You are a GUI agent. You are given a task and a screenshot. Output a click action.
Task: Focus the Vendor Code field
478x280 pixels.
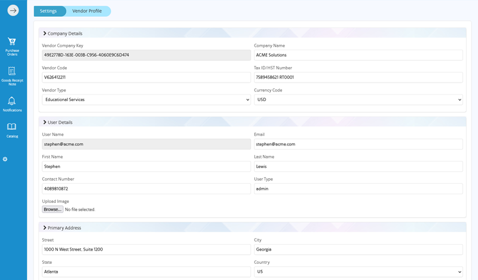point(146,77)
